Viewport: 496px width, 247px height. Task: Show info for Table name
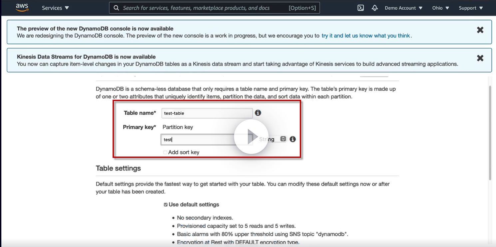pos(258,113)
